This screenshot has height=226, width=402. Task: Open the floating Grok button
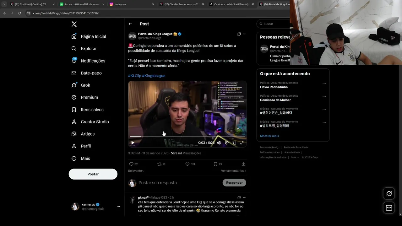click(389, 194)
